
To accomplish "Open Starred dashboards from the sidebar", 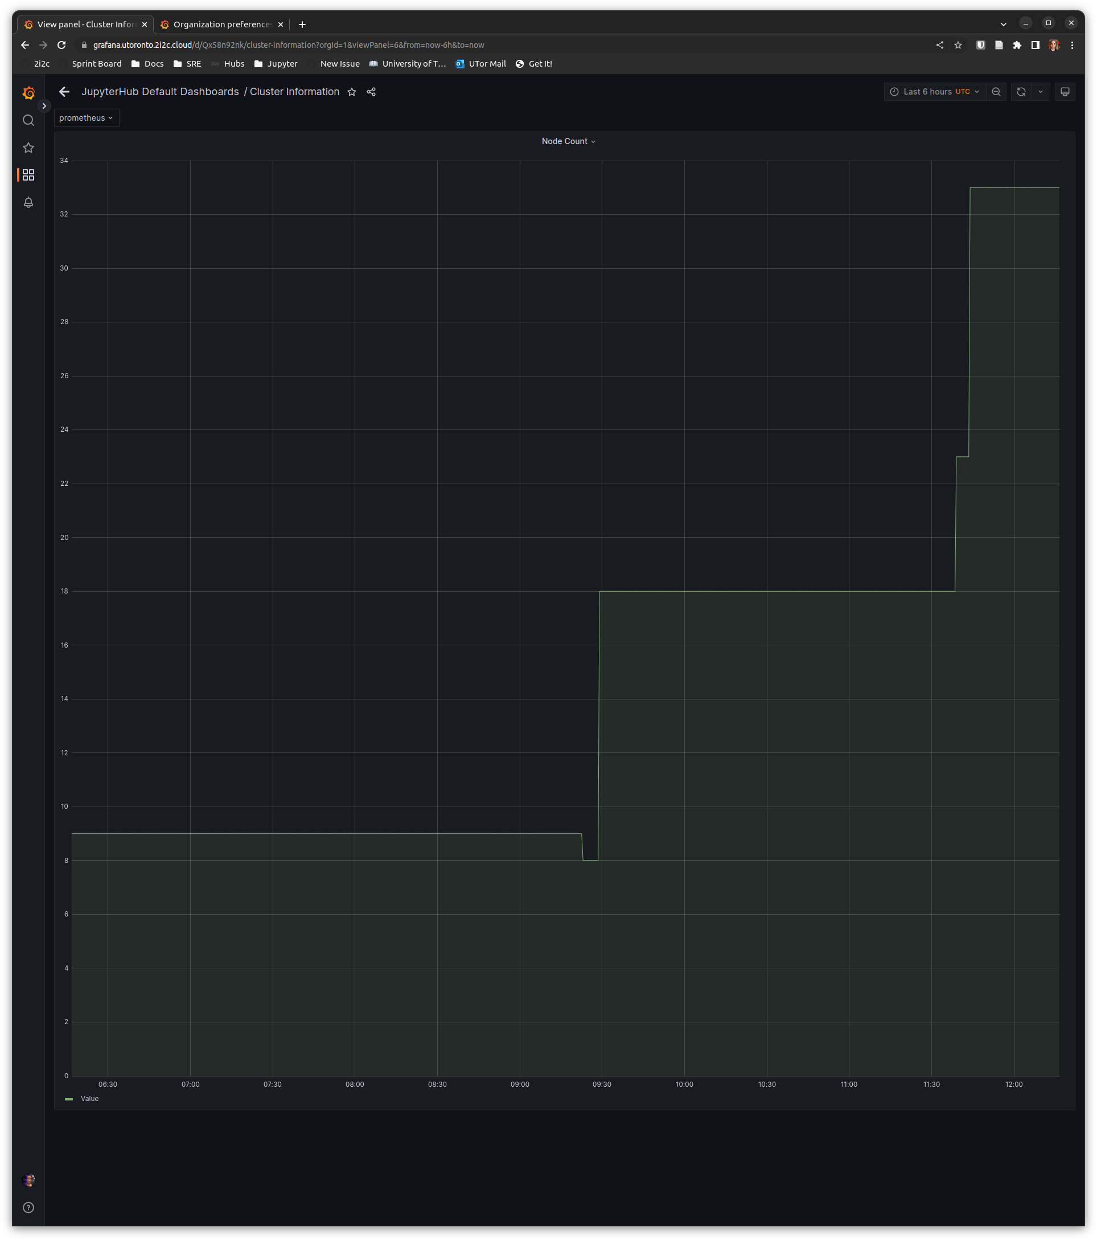I will tap(28, 148).
